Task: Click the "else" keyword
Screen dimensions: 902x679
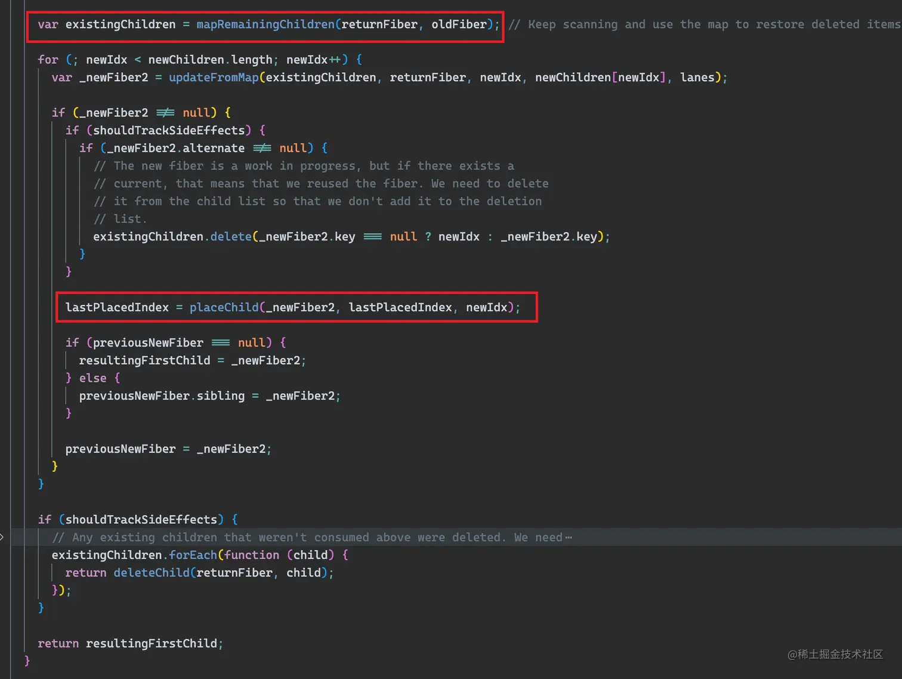Action: [x=93, y=378]
